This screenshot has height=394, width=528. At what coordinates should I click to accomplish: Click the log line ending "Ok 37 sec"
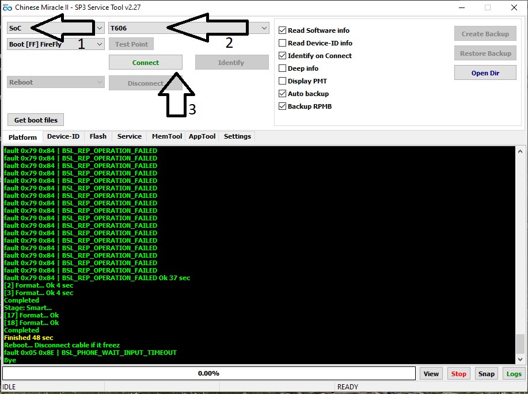pos(97,278)
